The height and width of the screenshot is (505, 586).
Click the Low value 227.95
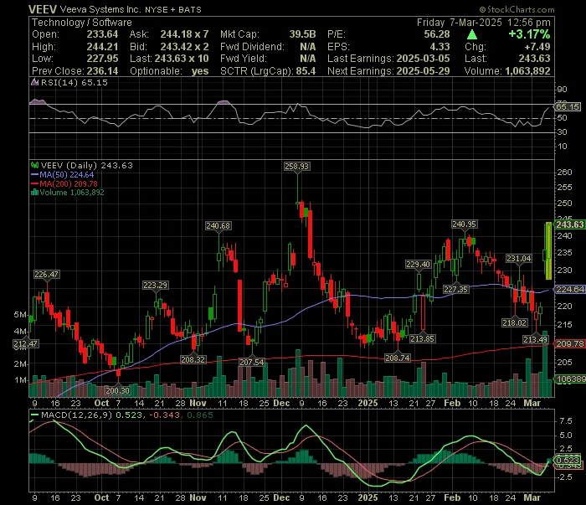click(x=102, y=59)
